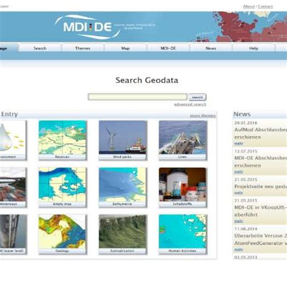Open the water drop assessment tile

pyautogui.click(x=13, y=140)
